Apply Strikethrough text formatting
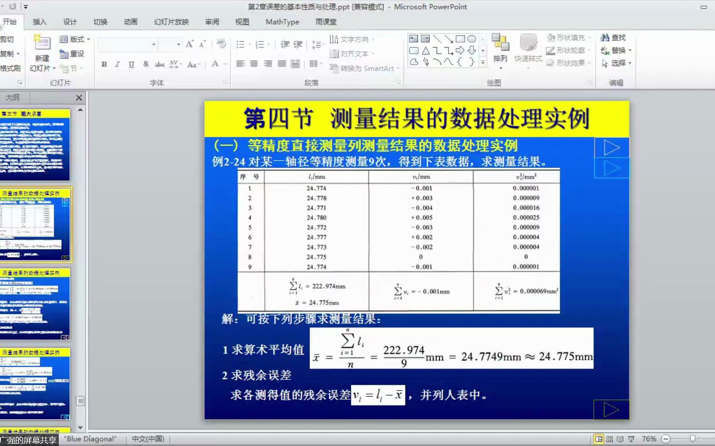The image size is (715, 446). [159, 64]
